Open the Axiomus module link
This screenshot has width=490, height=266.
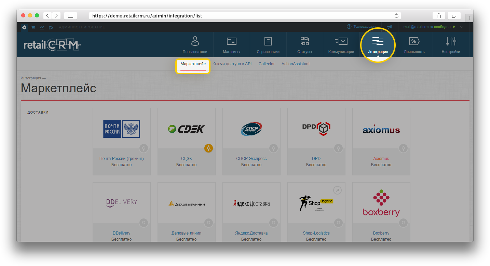point(381,159)
